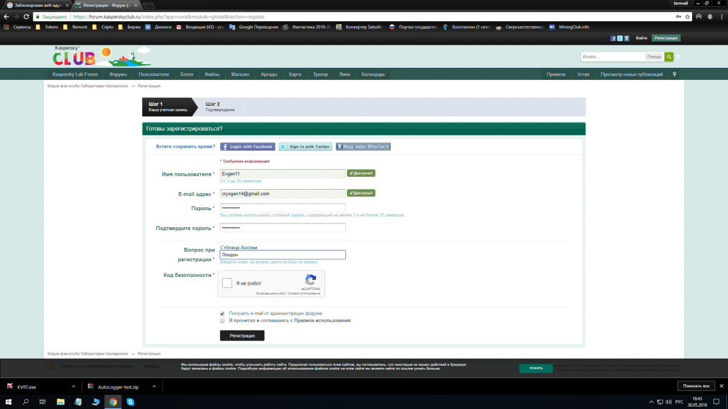Click the volume icon in system tray

click(669, 402)
